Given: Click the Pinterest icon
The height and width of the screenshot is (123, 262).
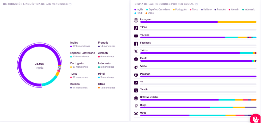Looking at the screenshot, I should pos(136,75).
